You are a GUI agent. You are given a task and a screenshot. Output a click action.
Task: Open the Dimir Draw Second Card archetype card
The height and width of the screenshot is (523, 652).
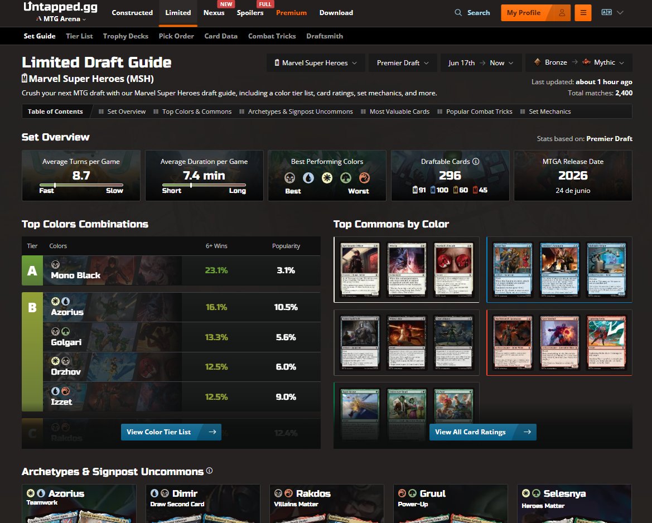click(x=203, y=503)
